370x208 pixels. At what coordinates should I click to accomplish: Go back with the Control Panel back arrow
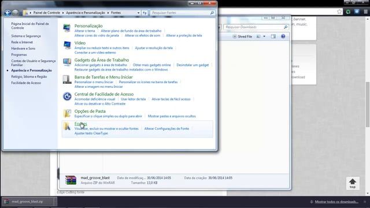(x=8, y=13)
